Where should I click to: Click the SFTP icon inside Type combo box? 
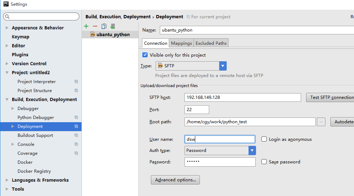(160, 66)
